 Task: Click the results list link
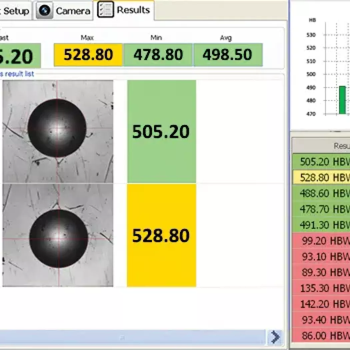pyautogui.click(x=17, y=74)
